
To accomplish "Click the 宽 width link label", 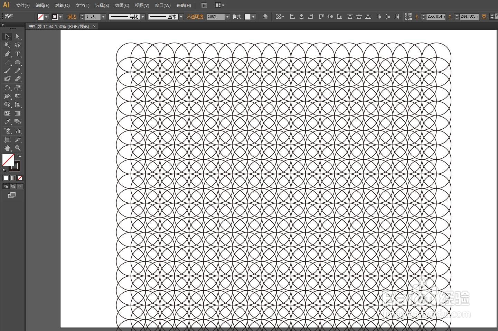I will point(484,17).
